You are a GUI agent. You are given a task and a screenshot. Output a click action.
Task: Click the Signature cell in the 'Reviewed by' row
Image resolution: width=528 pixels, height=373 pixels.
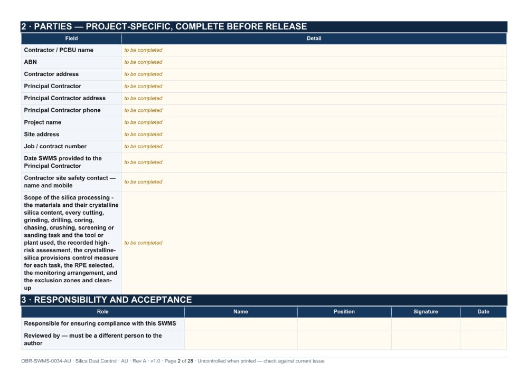tap(426, 340)
